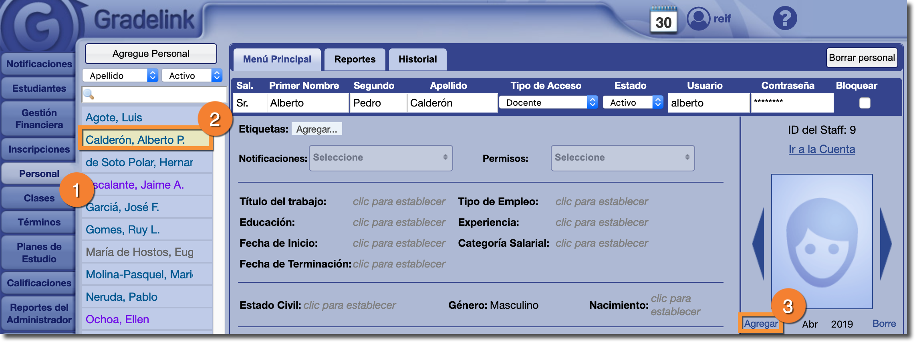Click the Usuario input field
Image resolution: width=915 pixels, height=342 pixels.
(708, 103)
